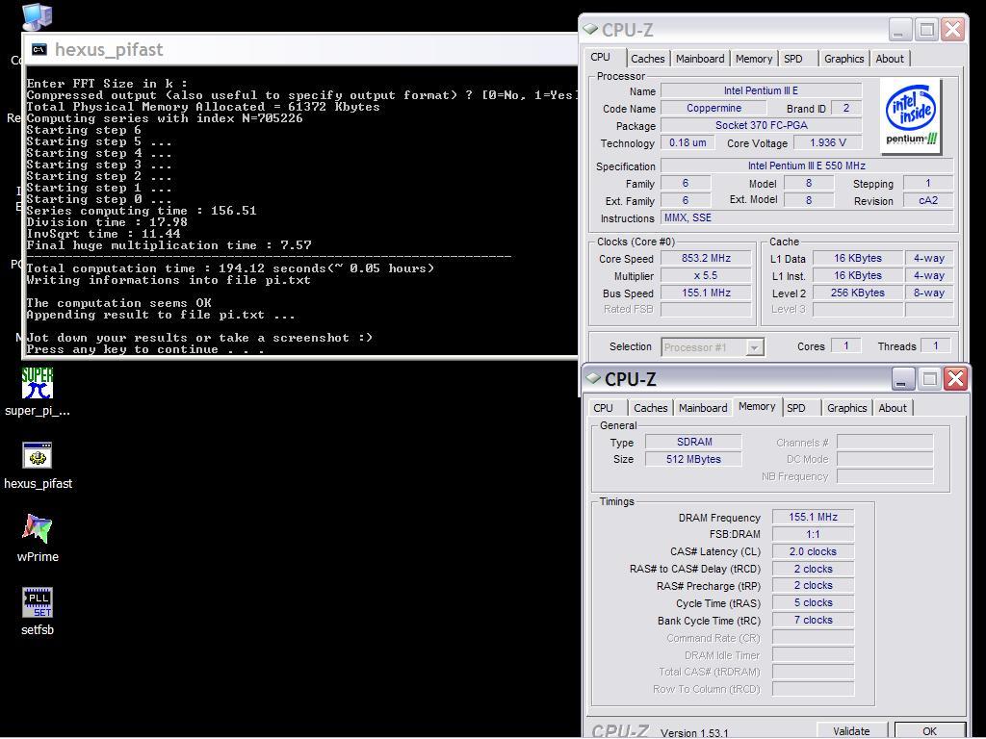The image size is (986, 739).
Task: Click the Cycle Time tRAS value 5 clocks
Action: pos(813,602)
